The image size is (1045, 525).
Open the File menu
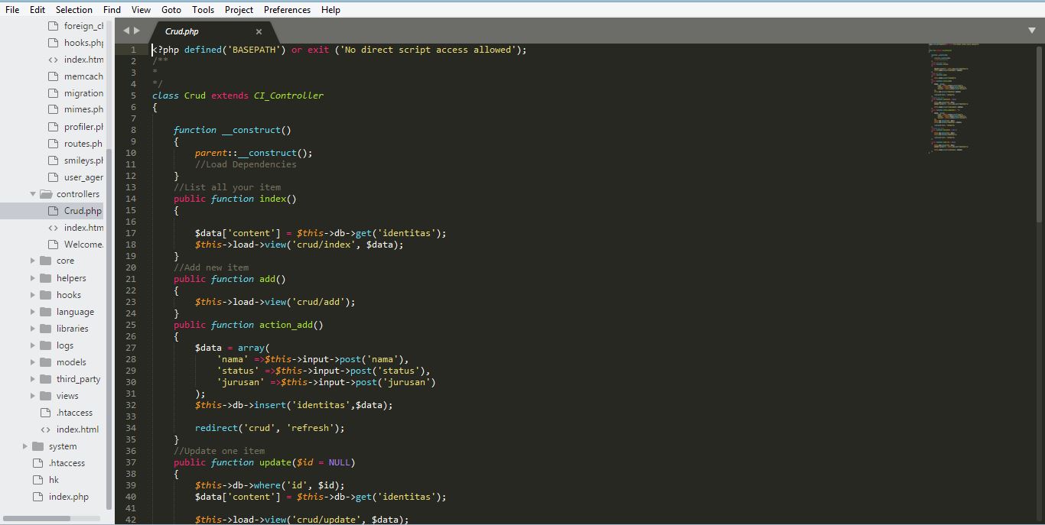pos(12,10)
